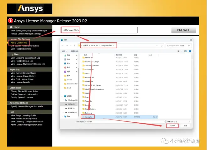Close the file open dialog

point(191,40)
